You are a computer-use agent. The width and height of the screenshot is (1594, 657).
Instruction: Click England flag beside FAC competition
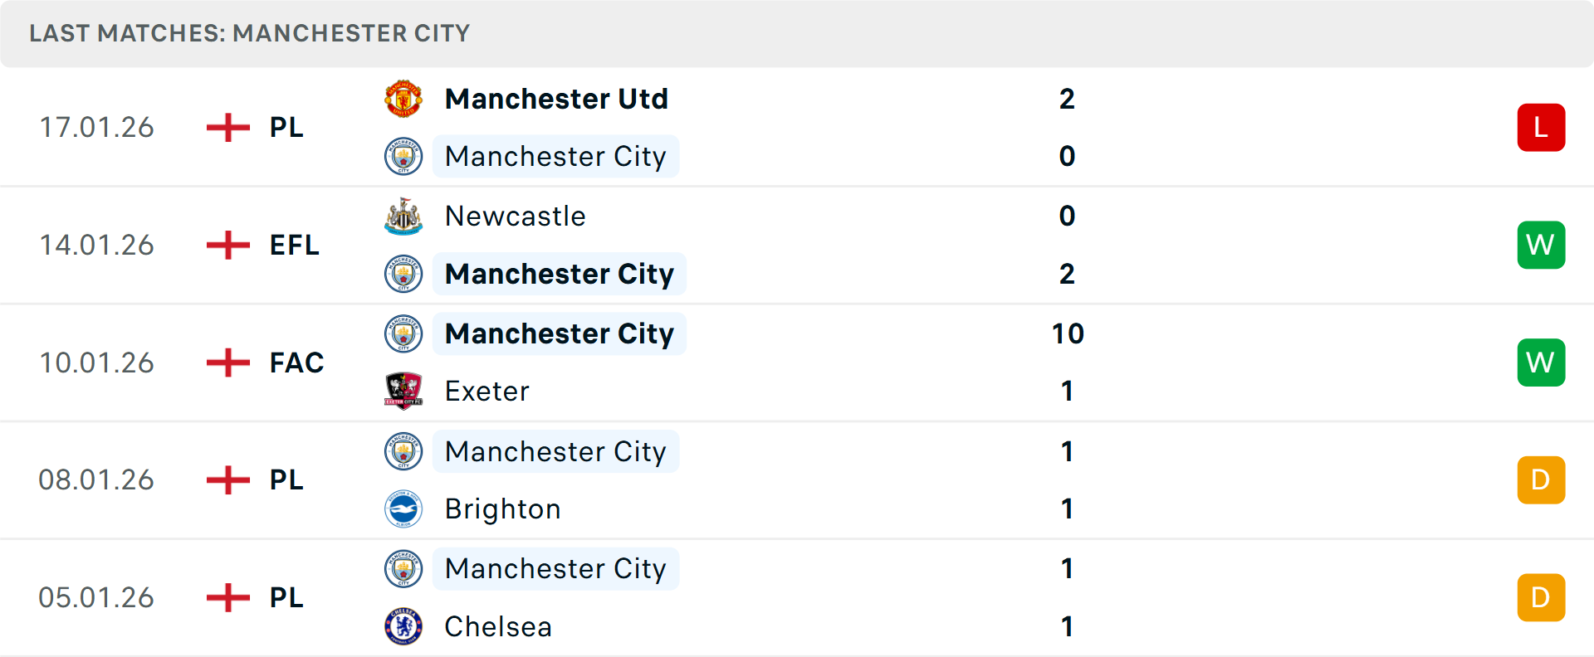coord(228,363)
